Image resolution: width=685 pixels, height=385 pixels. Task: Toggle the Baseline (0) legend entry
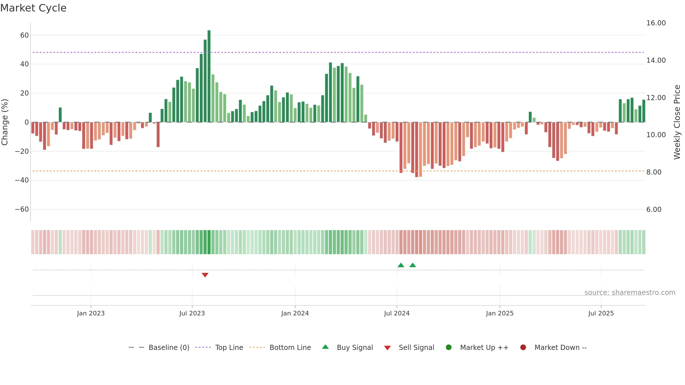[159, 347]
